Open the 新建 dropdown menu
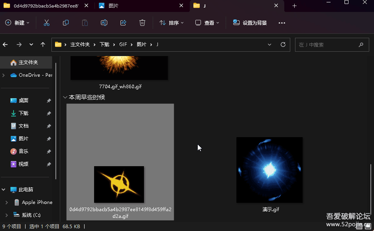 click(17, 23)
